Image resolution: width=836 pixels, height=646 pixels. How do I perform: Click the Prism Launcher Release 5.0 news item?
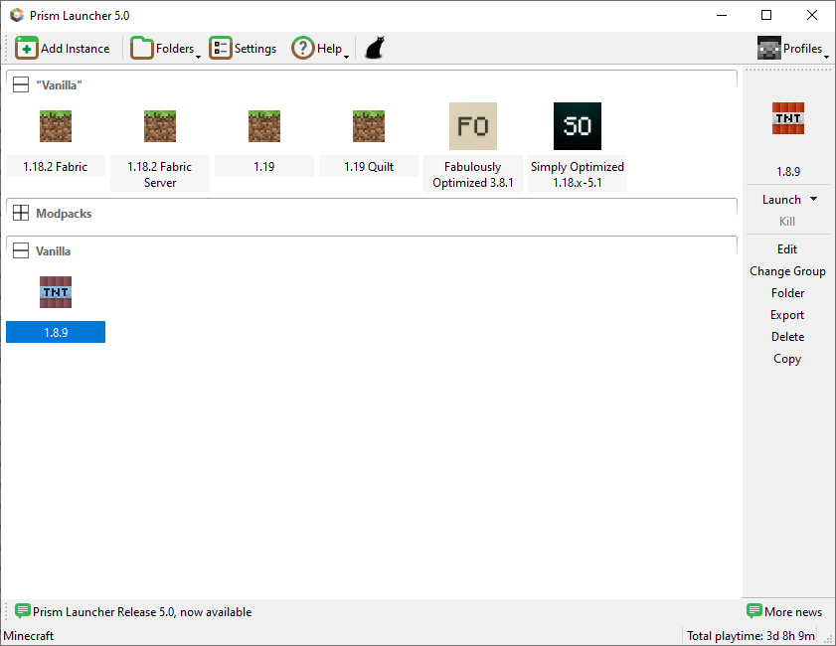(x=139, y=611)
